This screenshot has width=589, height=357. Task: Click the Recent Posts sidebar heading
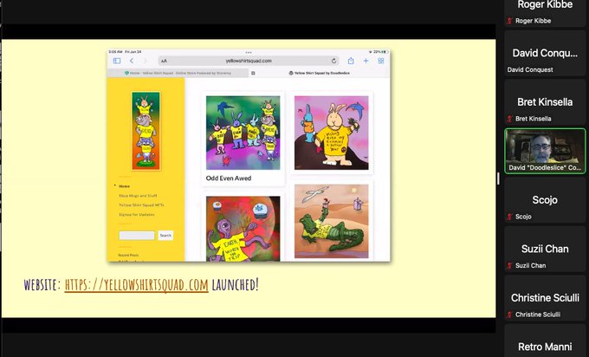(x=128, y=255)
